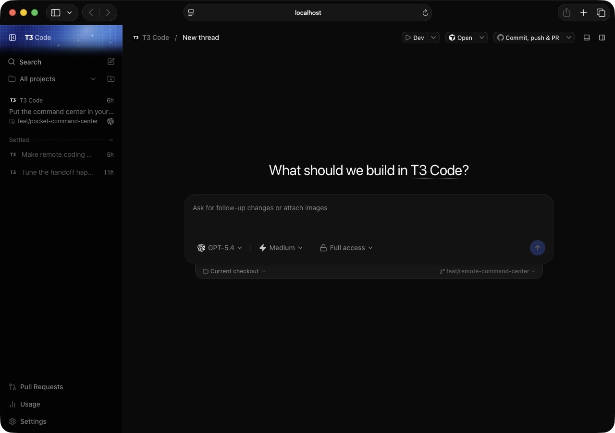615x433 pixels.
Task: Send the message with arrow button
Action: (x=538, y=248)
